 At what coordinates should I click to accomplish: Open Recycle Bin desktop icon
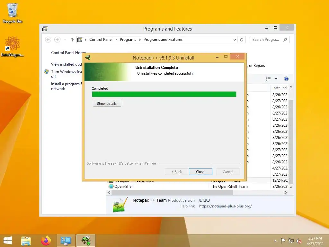(x=13, y=13)
